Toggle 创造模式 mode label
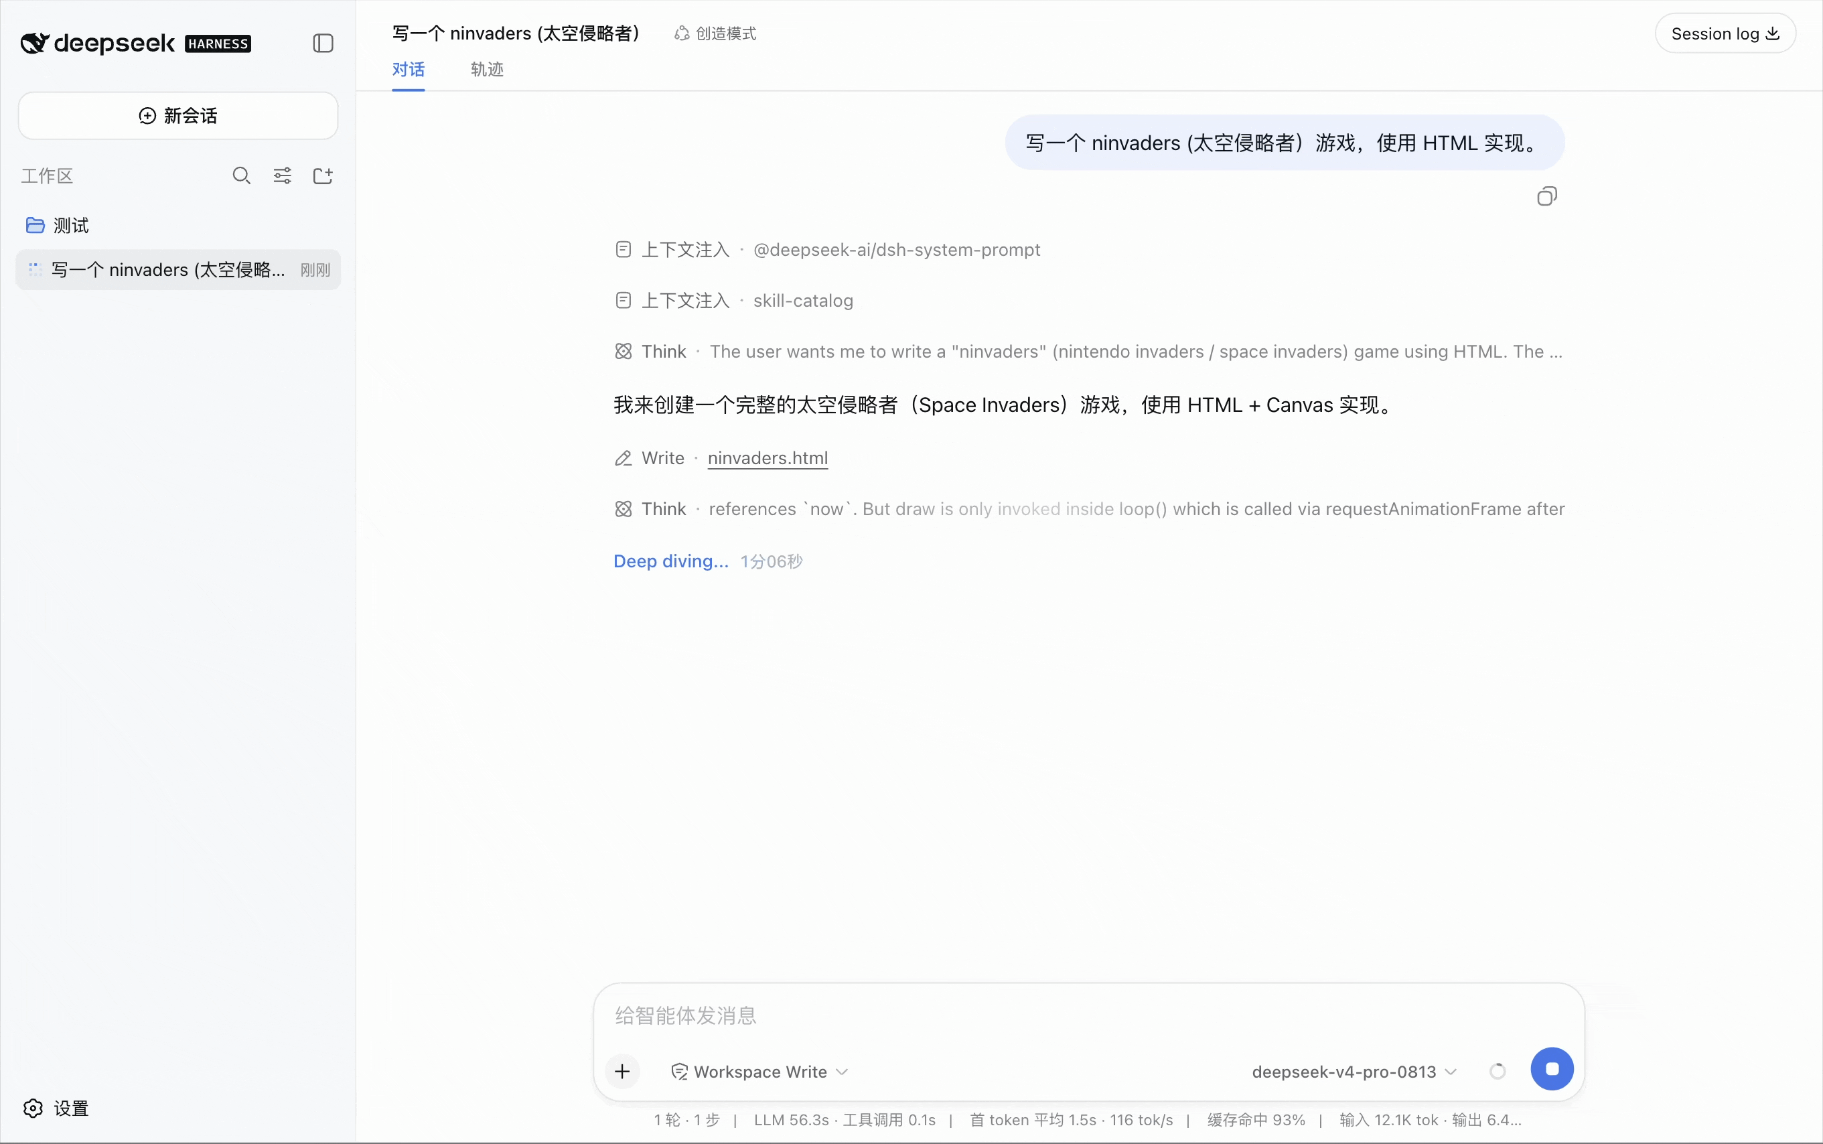Image resolution: width=1823 pixels, height=1144 pixels. (726, 33)
